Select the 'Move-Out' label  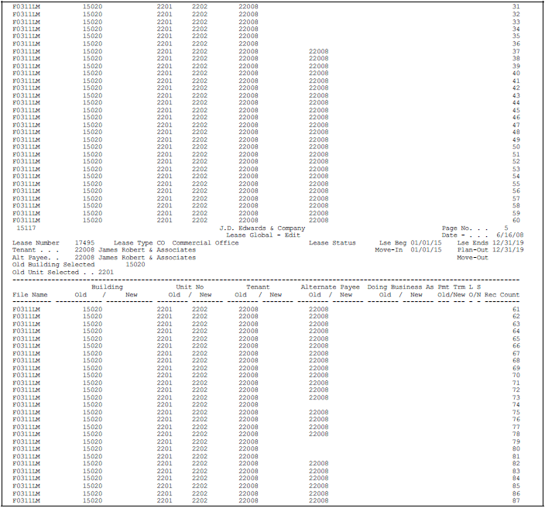(x=473, y=258)
